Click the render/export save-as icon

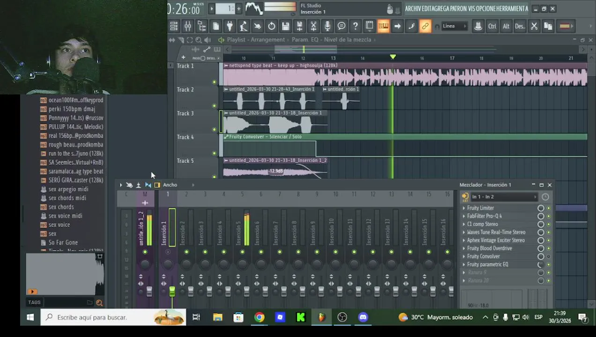coord(299,26)
